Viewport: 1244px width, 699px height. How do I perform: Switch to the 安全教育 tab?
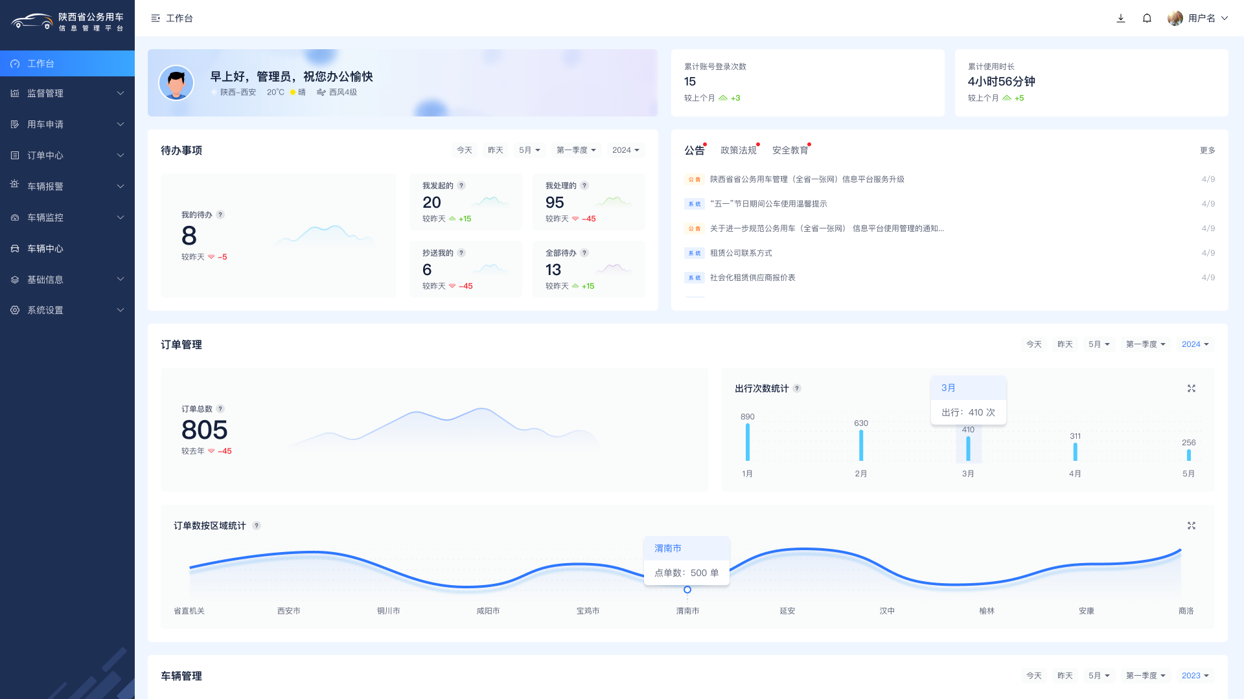[x=790, y=150]
